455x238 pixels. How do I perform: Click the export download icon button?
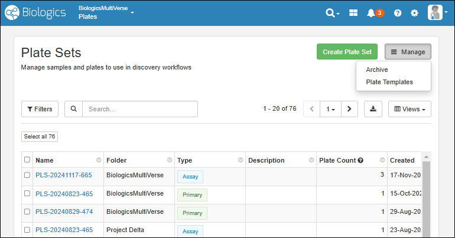tap(373, 109)
